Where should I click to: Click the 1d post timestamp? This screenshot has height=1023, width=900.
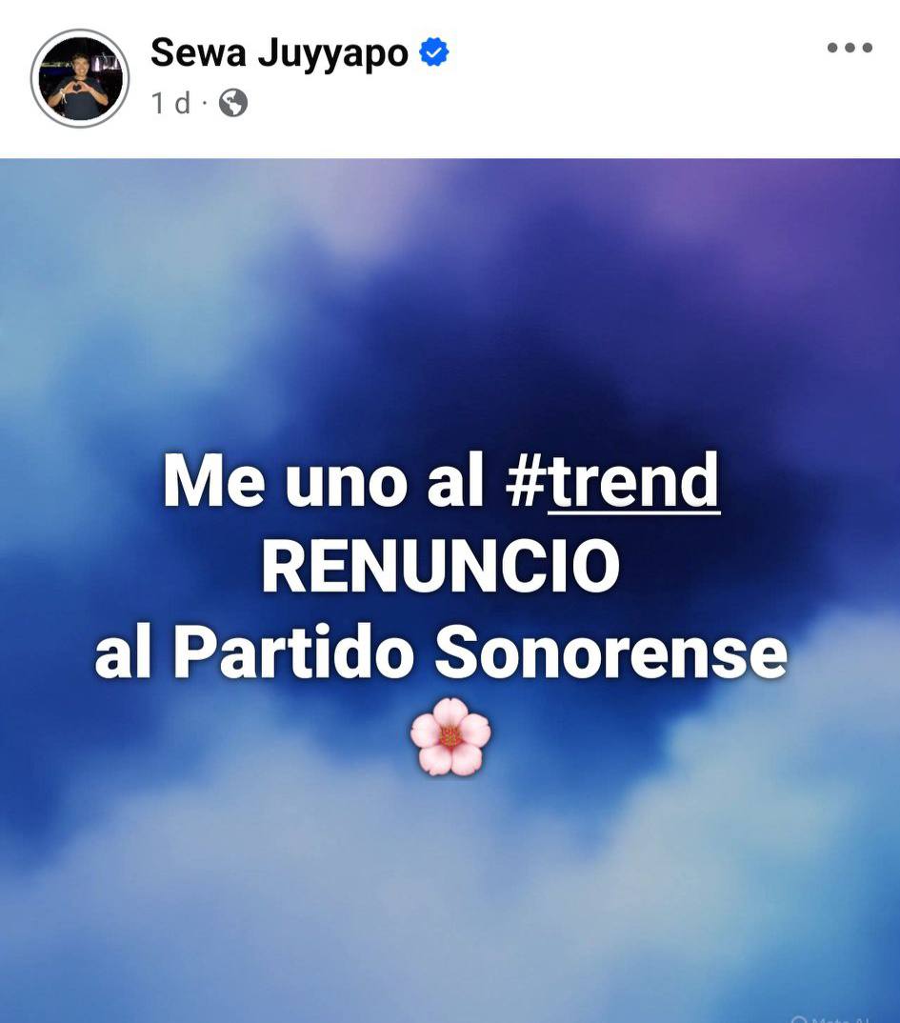tap(170, 103)
